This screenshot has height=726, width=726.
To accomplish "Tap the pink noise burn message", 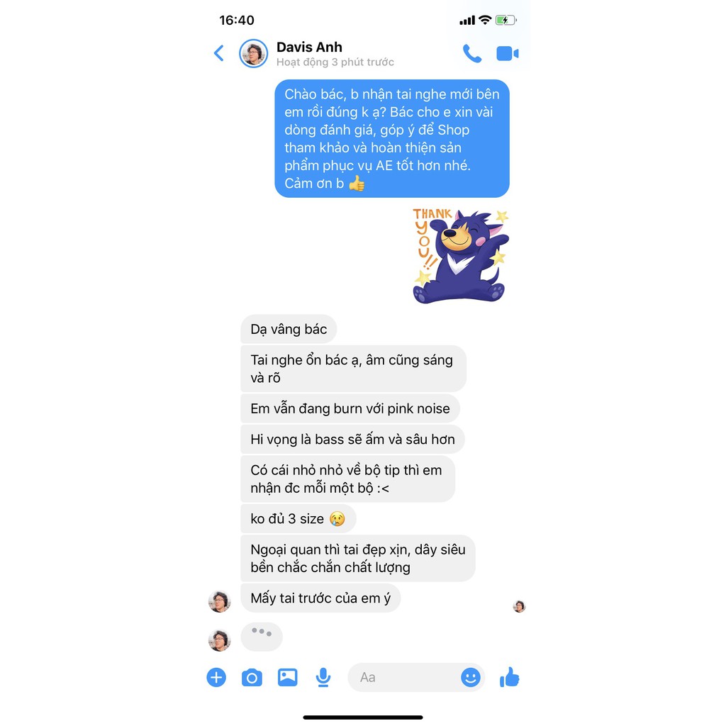I will point(350,408).
